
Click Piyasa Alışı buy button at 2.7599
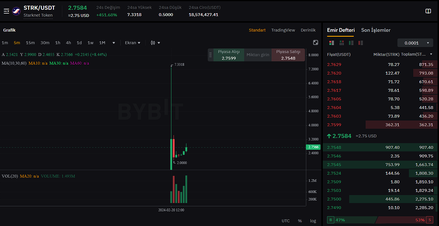pyautogui.click(x=229, y=55)
